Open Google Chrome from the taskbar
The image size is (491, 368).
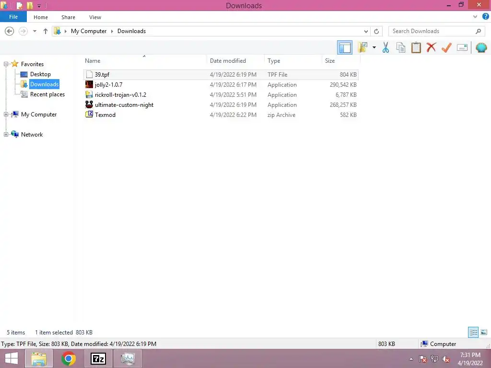pos(68,358)
